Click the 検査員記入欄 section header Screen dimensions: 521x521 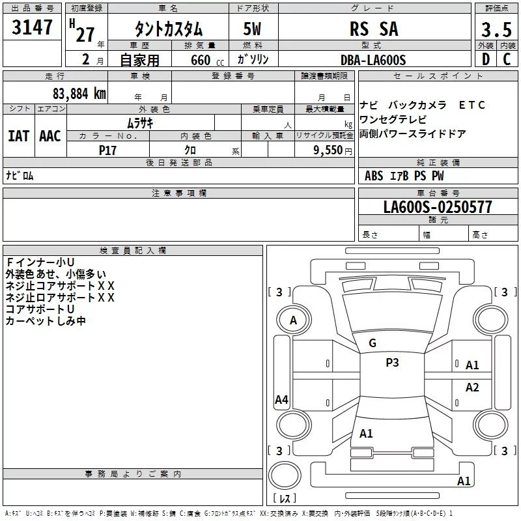pyautogui.click(x=133, y=251)
